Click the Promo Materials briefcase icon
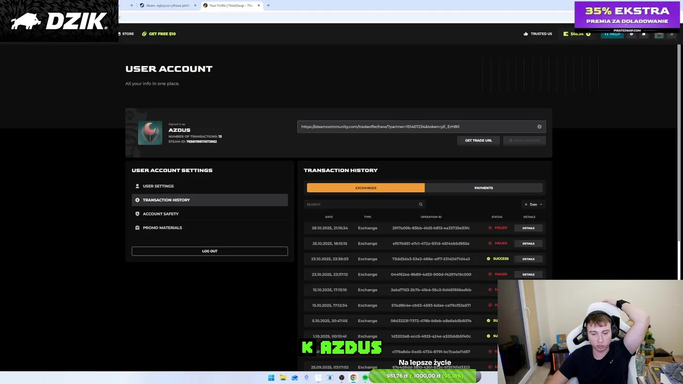Image resolution: width=683 pixels, height=384 pixels. [137, 228]
